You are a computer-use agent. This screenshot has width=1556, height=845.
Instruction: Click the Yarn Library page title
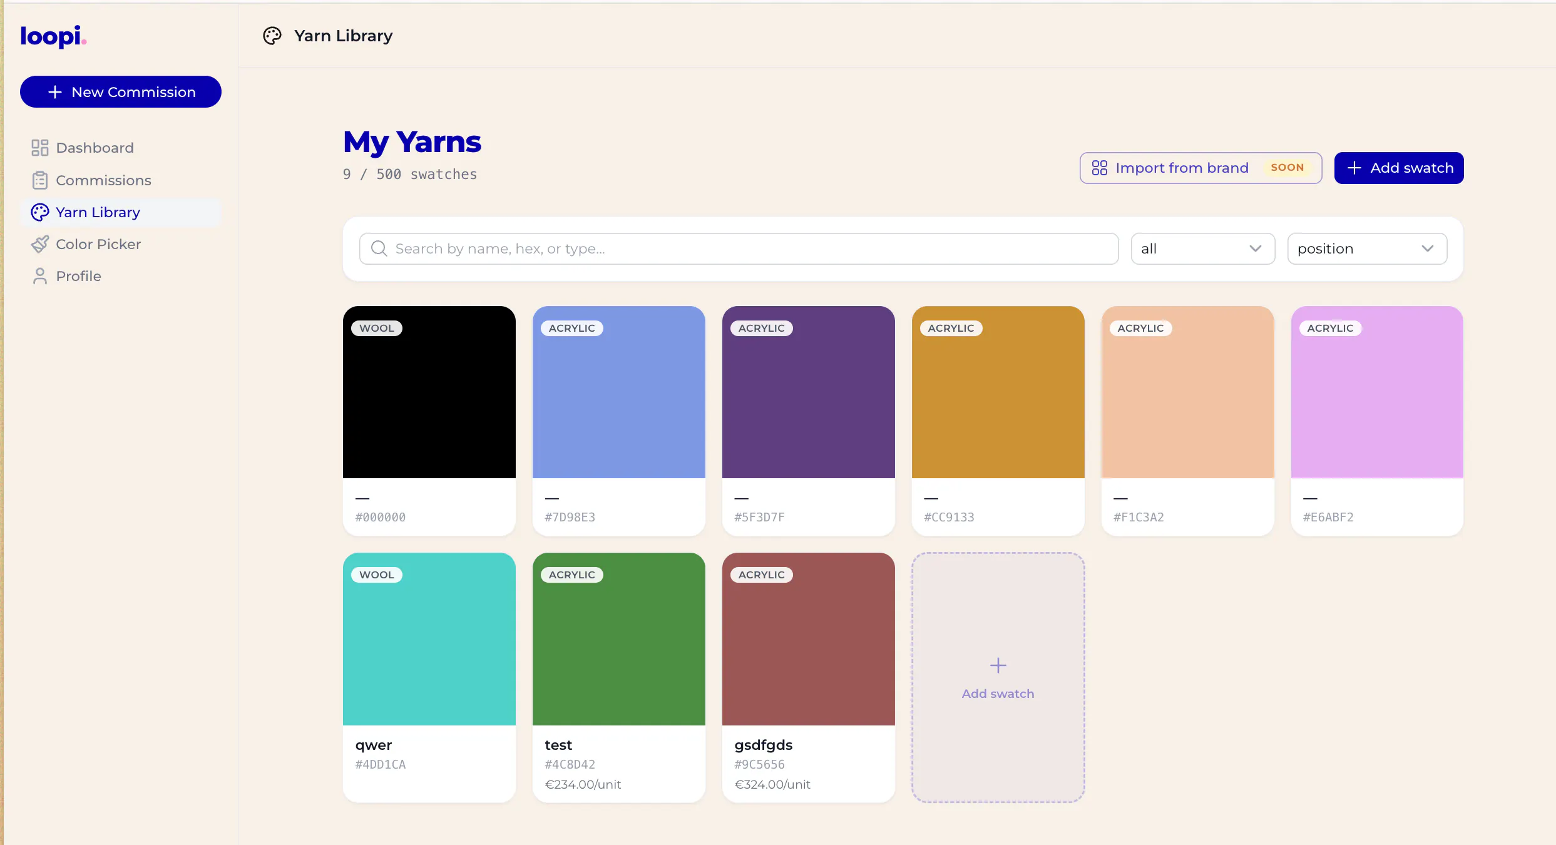(x=344, y=36)
